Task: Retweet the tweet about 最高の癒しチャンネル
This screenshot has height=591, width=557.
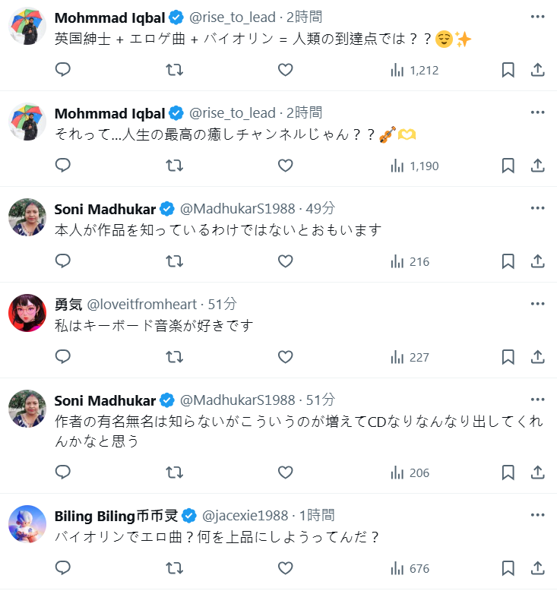Action: [x=174, y=166]
